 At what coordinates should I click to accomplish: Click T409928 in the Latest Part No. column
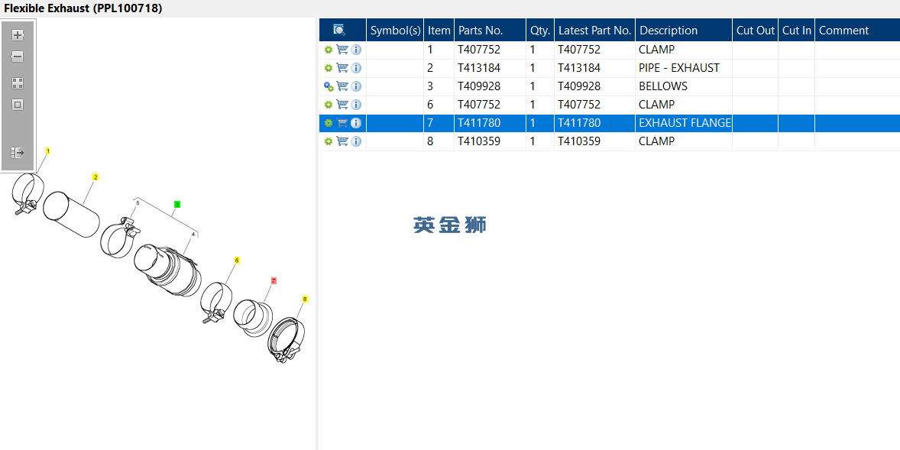579,86
